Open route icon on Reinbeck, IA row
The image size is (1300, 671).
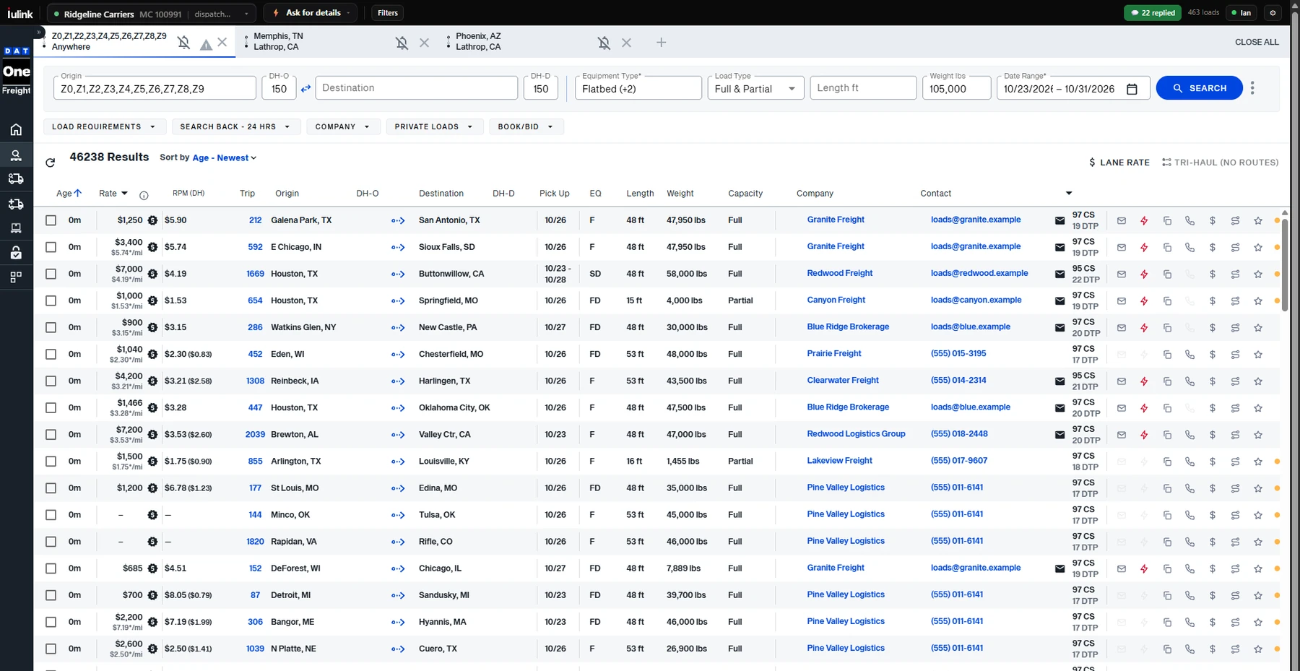click(1235, 381)
